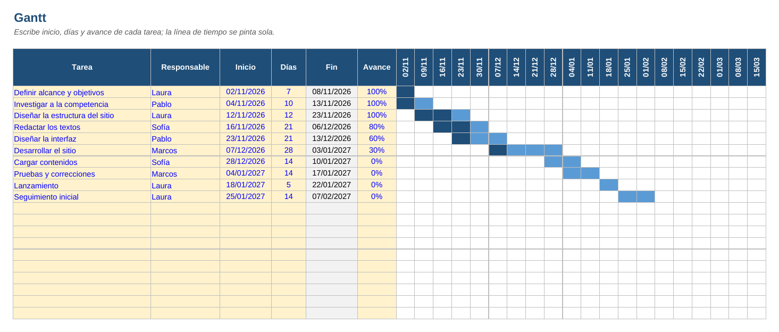Click the 28/12 week header
Viewport: 779px width, 332px height.
(554, 67)
